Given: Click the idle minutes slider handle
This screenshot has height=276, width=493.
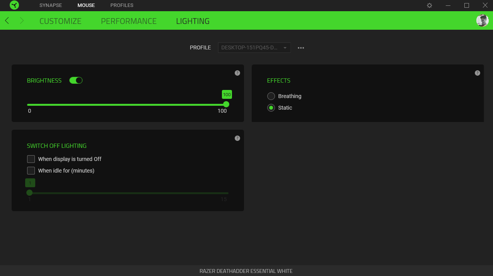Looking at the screenshot, I should click(29, 193).
